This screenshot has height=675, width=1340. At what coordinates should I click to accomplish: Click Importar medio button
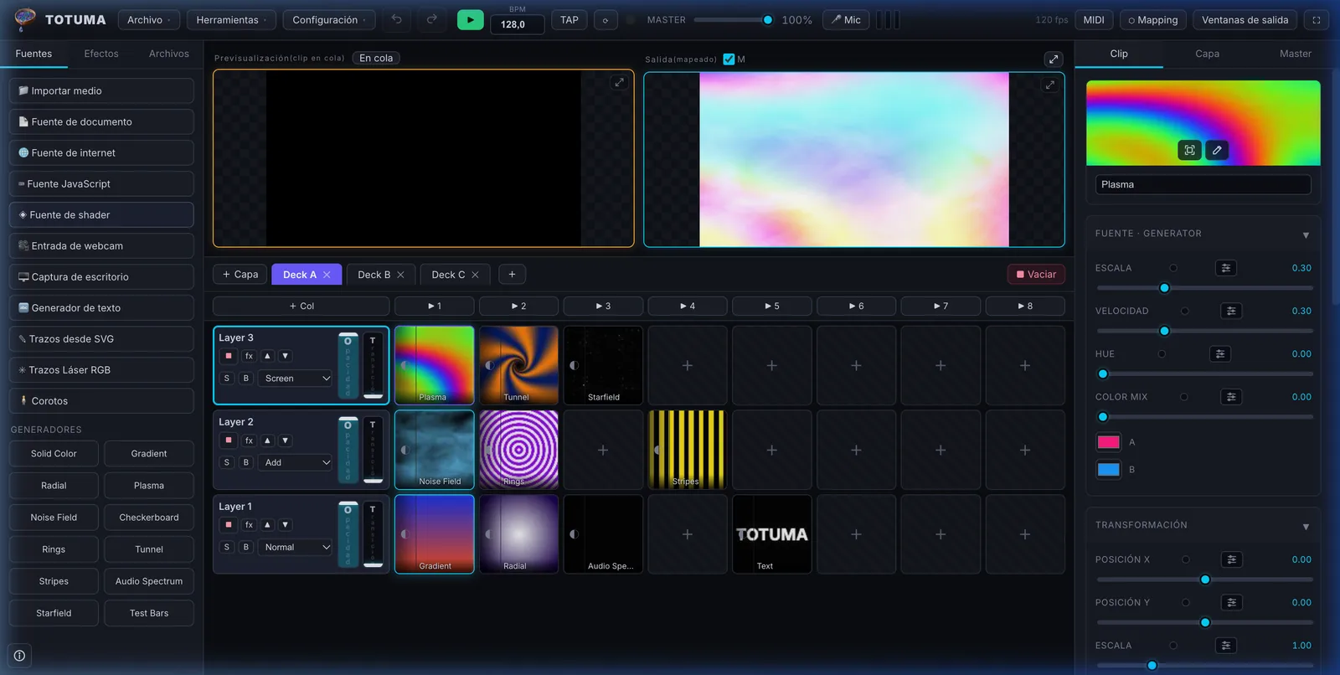[x=101, y=90]
